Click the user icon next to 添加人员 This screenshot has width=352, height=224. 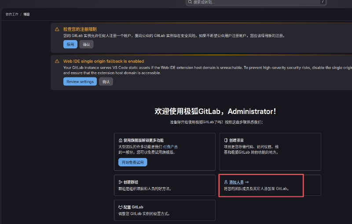(x=226, y=182)
